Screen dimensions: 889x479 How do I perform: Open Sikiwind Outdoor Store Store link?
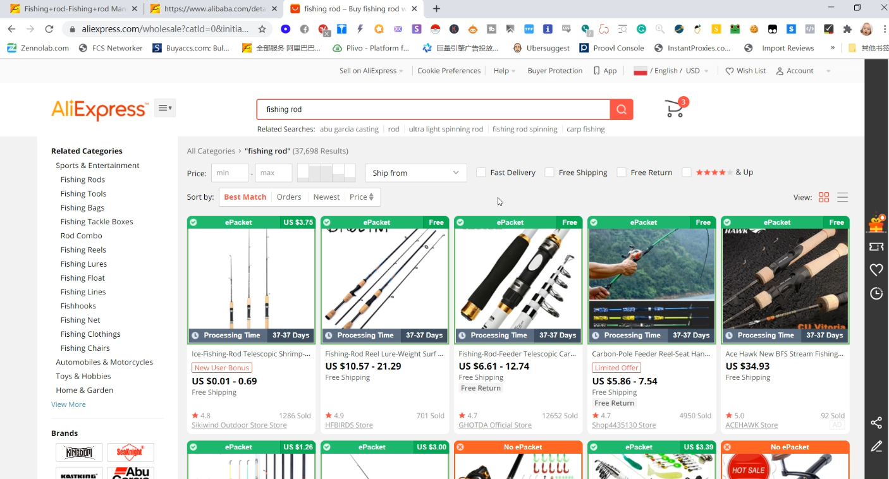click(x=239, y=425)
